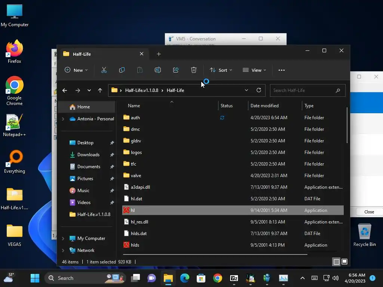Open the Sort options dropdown
This screenshot has height=287, width=383.
point(221,70)
